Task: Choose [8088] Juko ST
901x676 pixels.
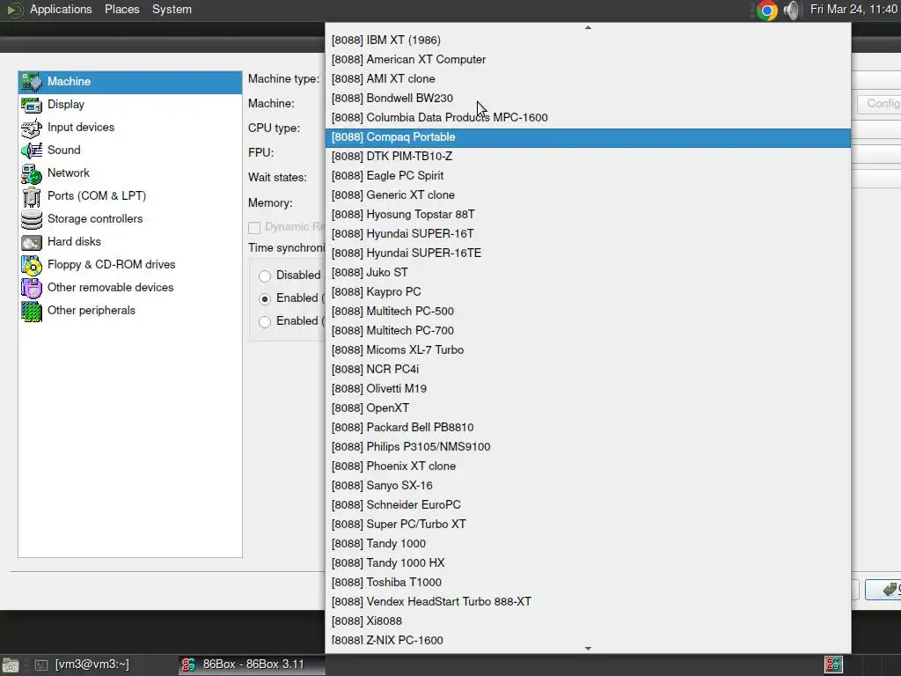Action: [x=588, y=273]
